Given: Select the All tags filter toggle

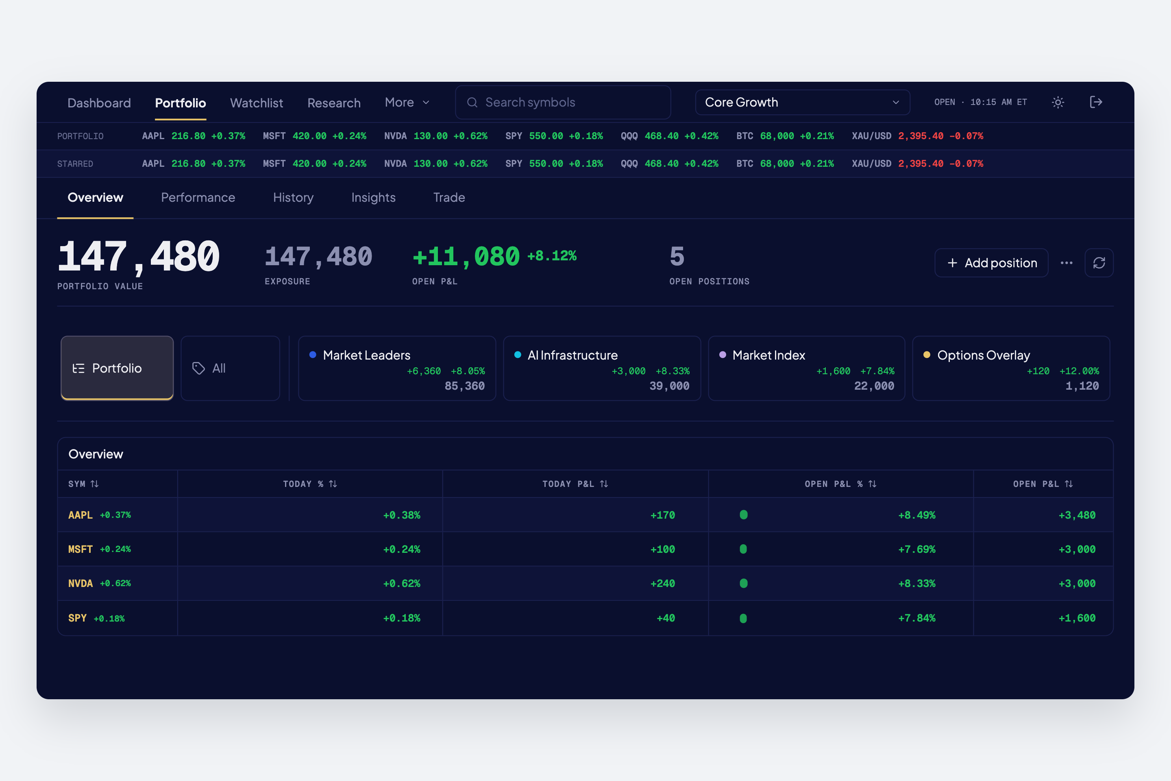Looking at the screenshot, I should pos(230,368).
